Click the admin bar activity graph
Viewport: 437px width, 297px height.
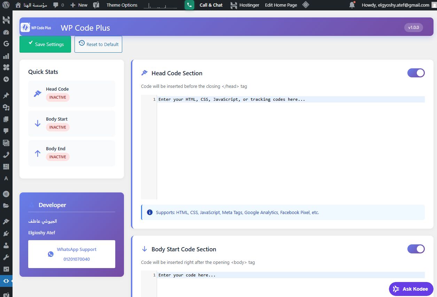pos(161,5)
